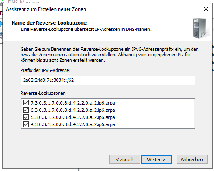The height and width of the screenshot is (171, 214).
Task: Cancel the wizard with Abbrechen
Action: click(x=192, y=160)
